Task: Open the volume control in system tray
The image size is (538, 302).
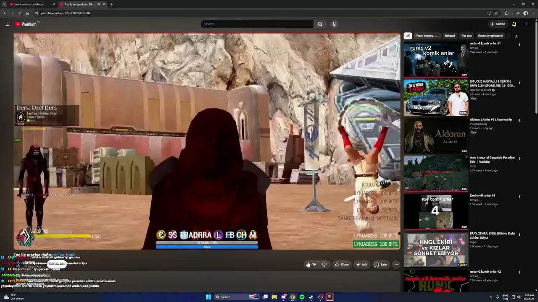Action: 518,297
